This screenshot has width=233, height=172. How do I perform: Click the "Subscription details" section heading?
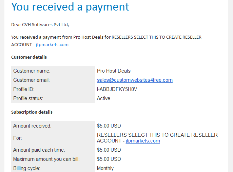tap(32, 112)
